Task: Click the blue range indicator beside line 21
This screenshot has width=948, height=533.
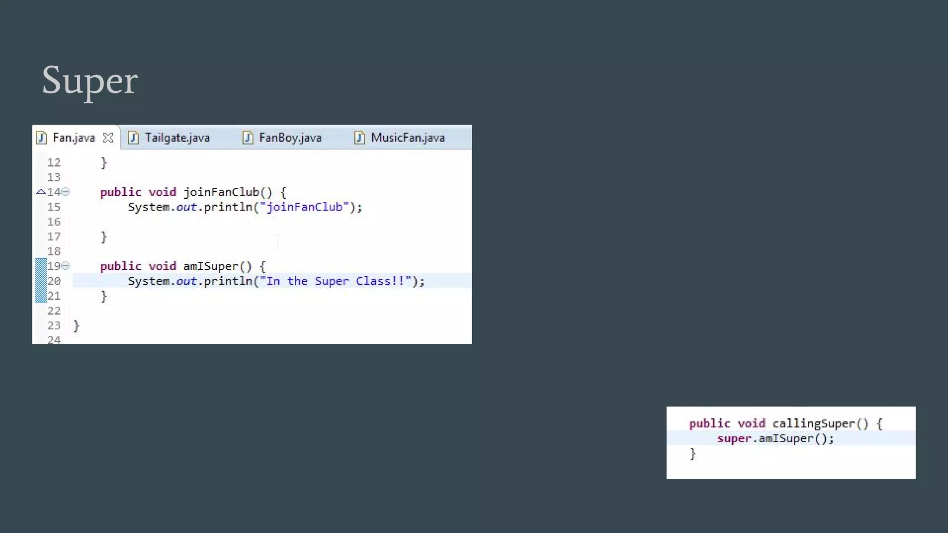Action: (x=41, y=295)
